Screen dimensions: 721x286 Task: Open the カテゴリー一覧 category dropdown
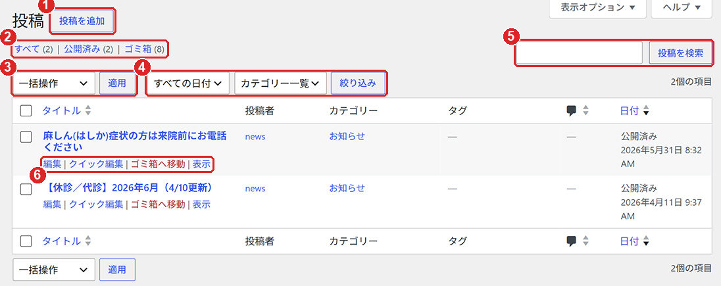click(280, 83)
